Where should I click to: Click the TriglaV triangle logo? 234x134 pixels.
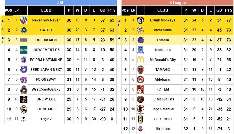pyautogui.click(x=24, y=119)
